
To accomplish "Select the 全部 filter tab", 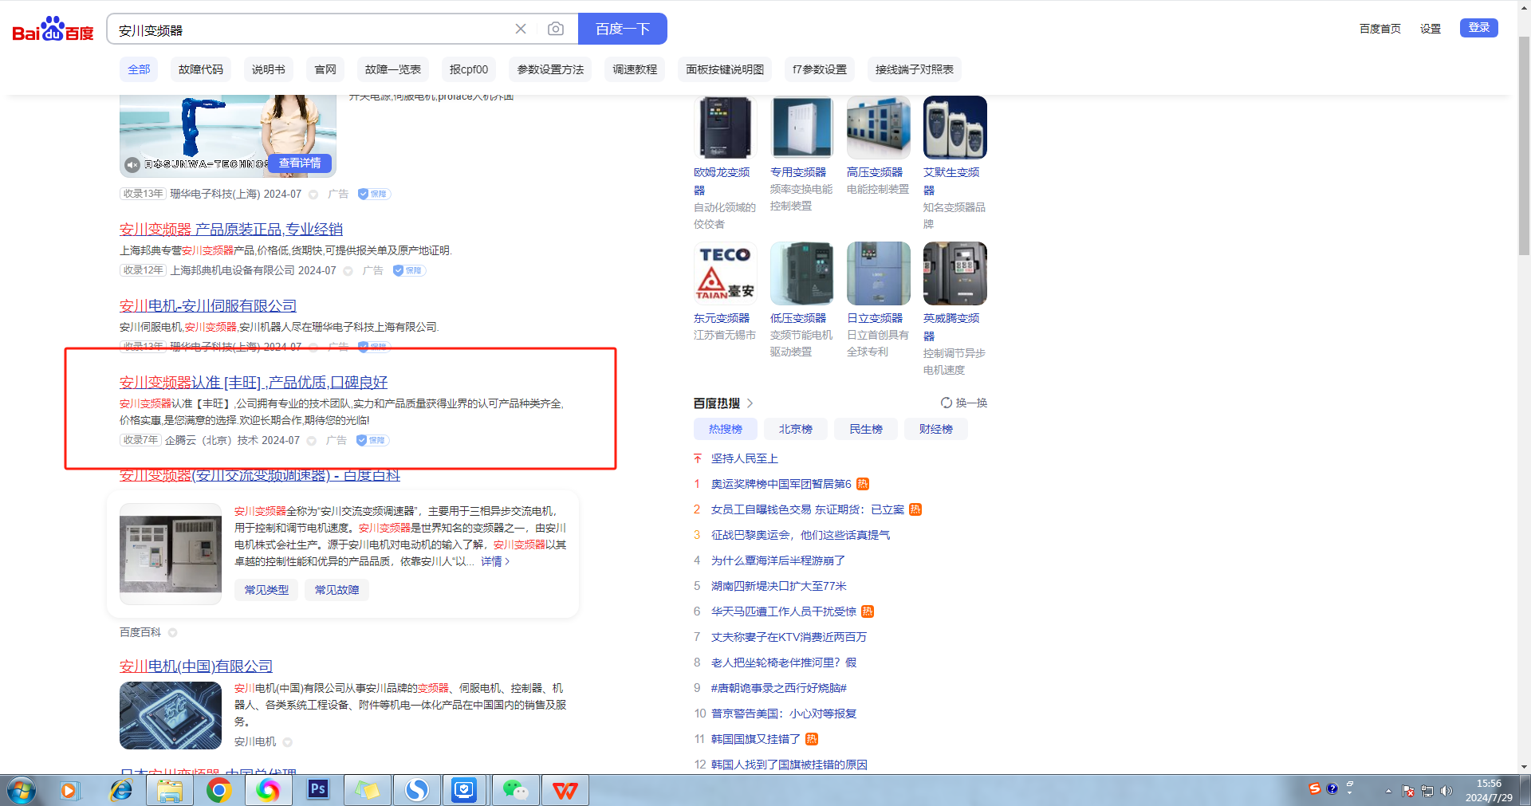I will [139, 69].
